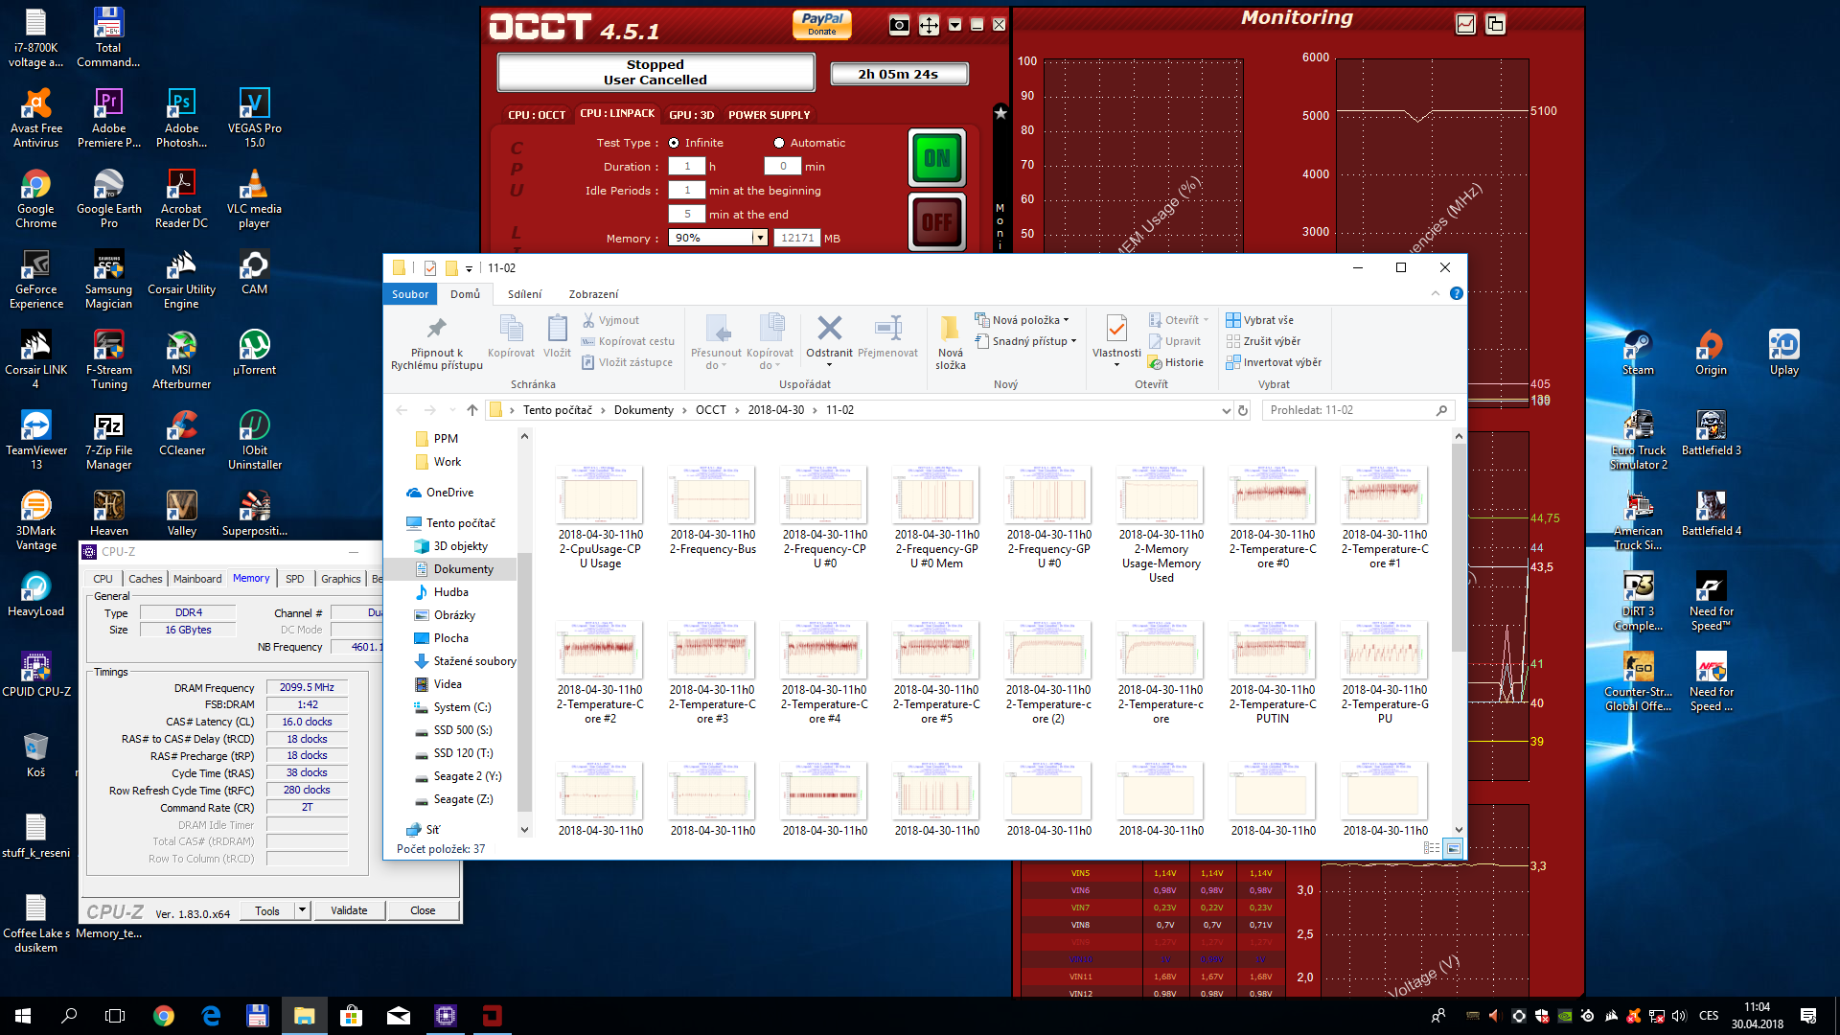Click the PayPal Donate button
Viewport: 1840px width, 1035px height.
click(821, 24)
